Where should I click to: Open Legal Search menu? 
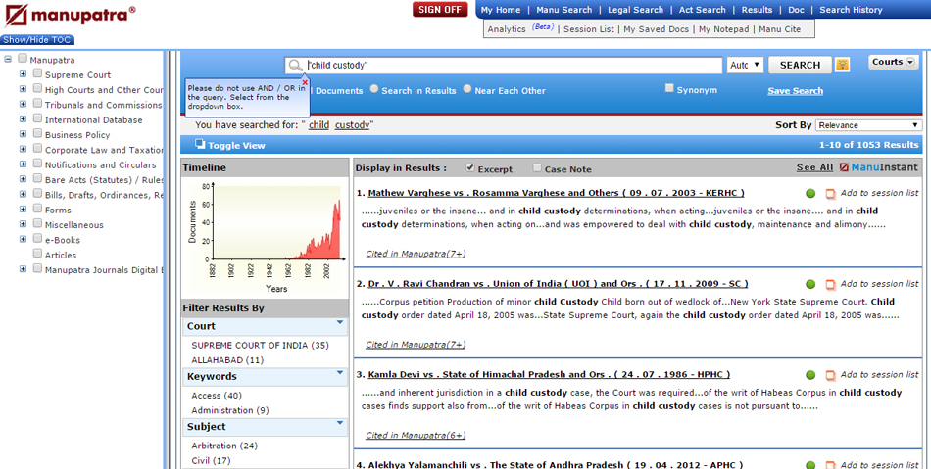635,10
